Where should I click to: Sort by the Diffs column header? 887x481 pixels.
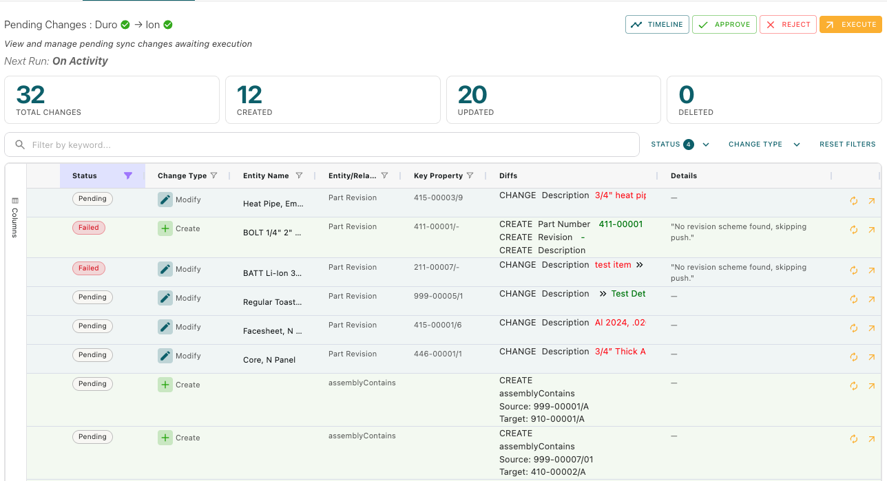click(x=509, y=176)
